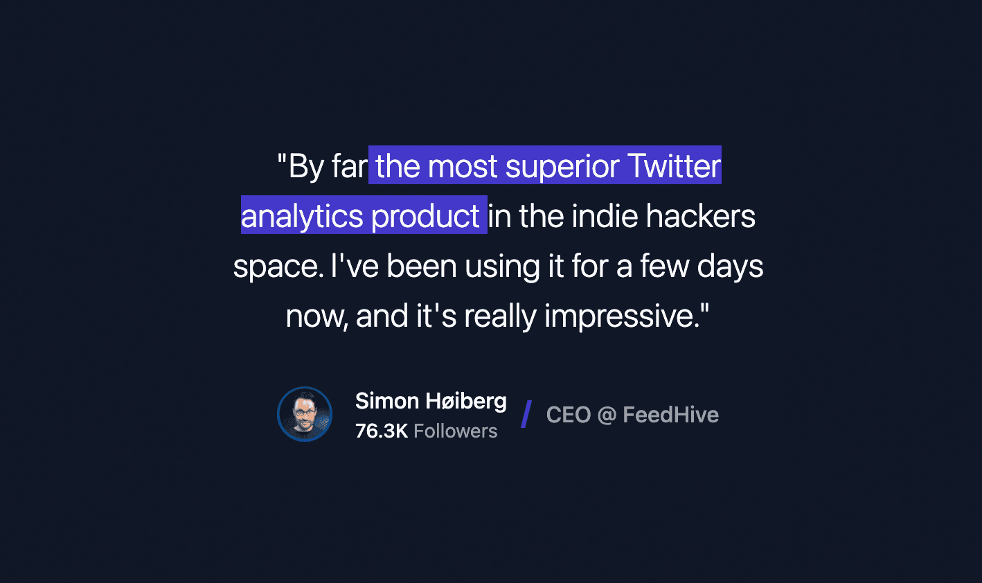Click the @ symbol before FeedHive
The height and width of the screenshot is (583, 982).
click(x=607, y=415)
